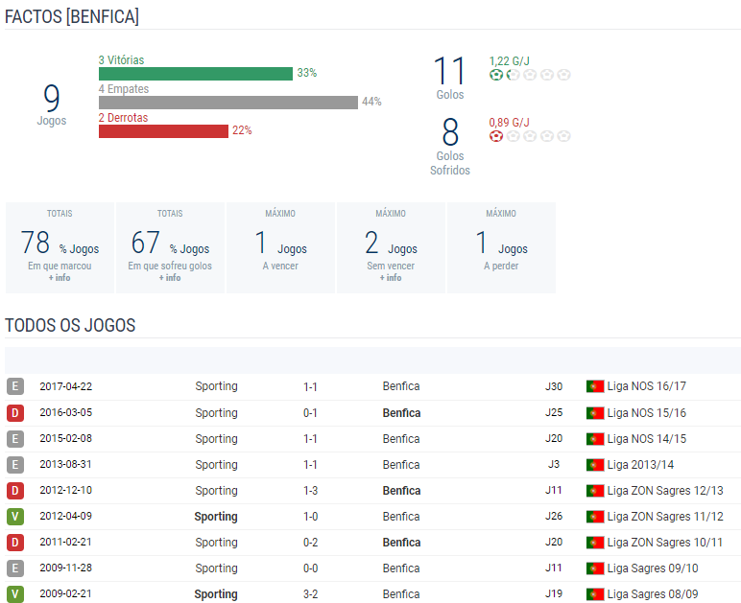Click J26 round label

pos(554,516)
